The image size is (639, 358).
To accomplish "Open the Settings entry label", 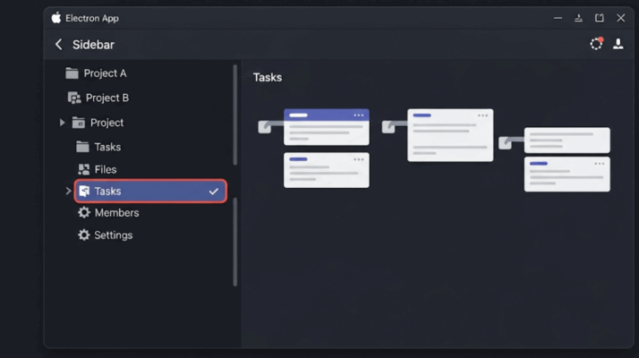I will tap(114, 235).
